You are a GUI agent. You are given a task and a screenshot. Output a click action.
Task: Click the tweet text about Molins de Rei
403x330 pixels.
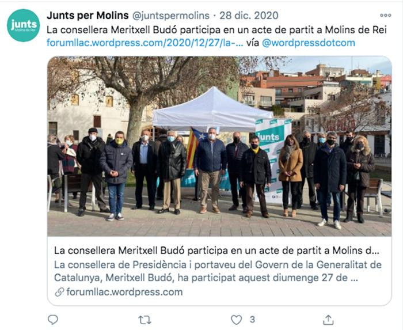(x=216, y=30)
